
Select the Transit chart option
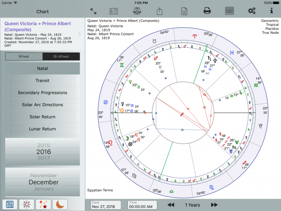42,81
